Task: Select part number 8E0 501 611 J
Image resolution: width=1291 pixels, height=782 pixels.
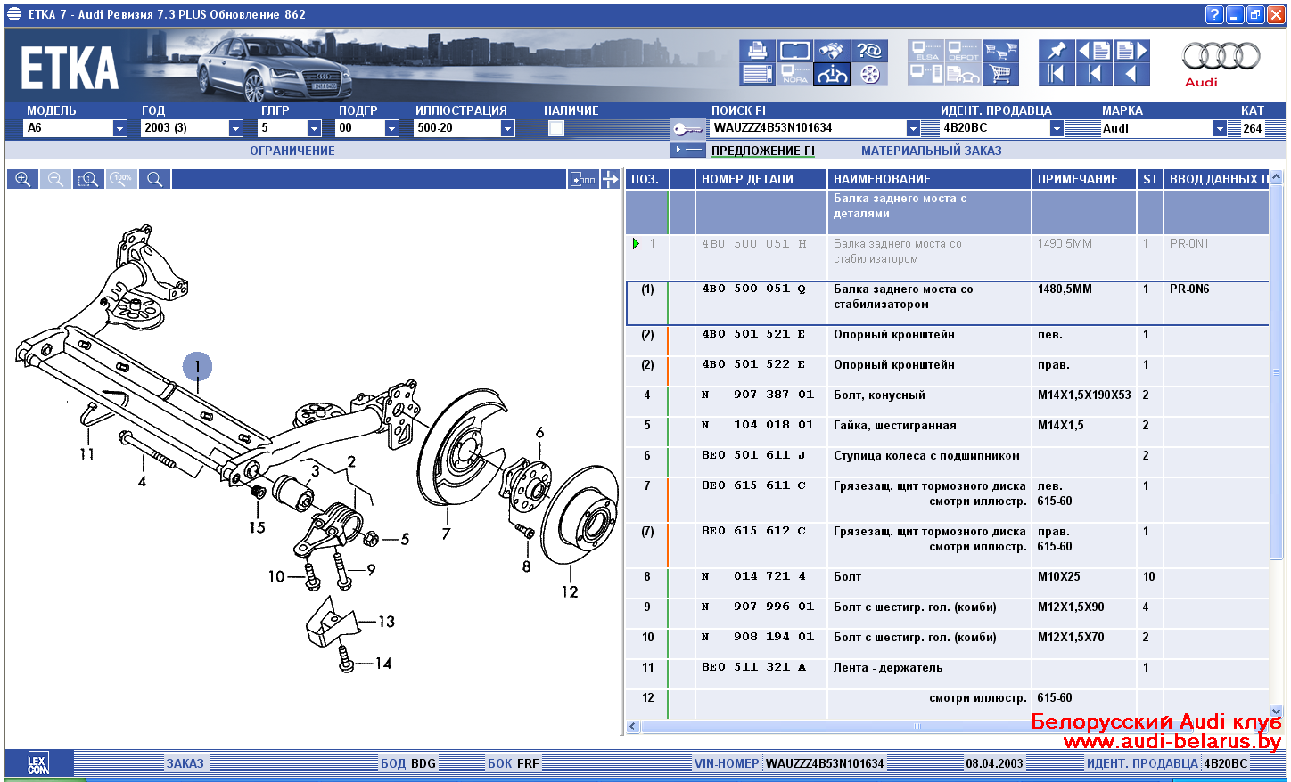Action: click(753, 455)
